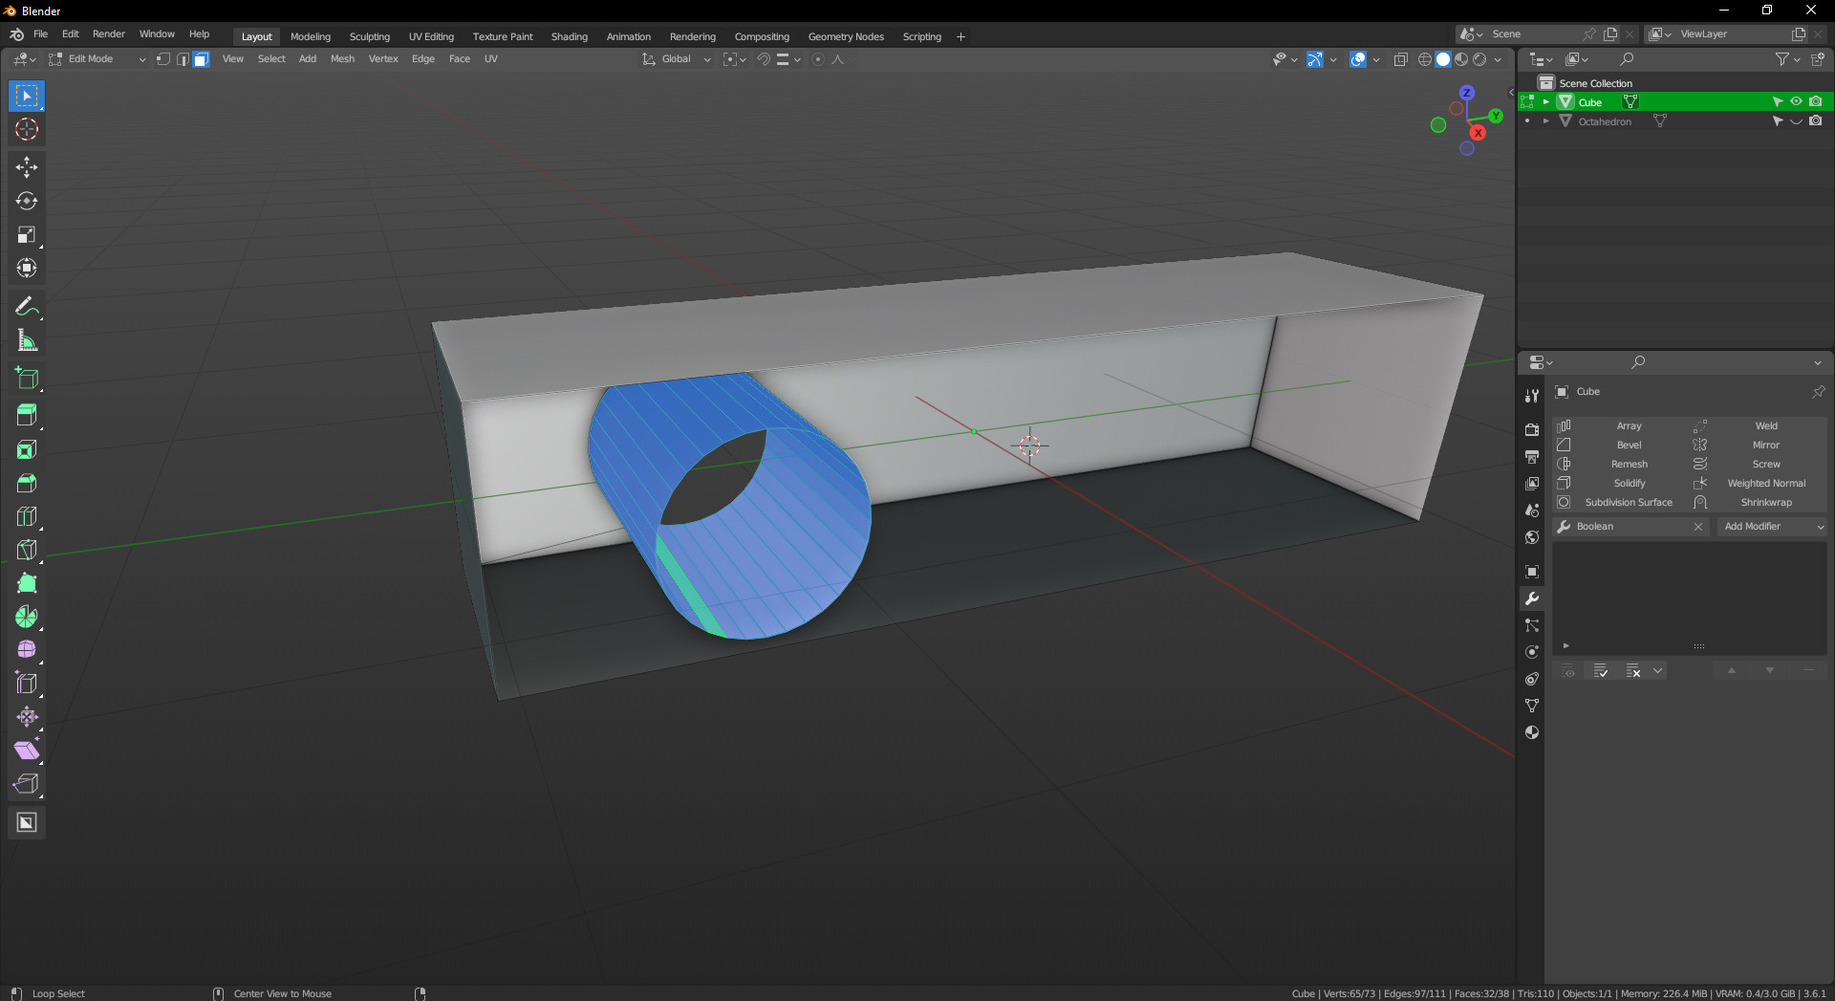1835x1001 pixels.
Task: Click the red X axis gizmo
Action: coord(1478,133)
